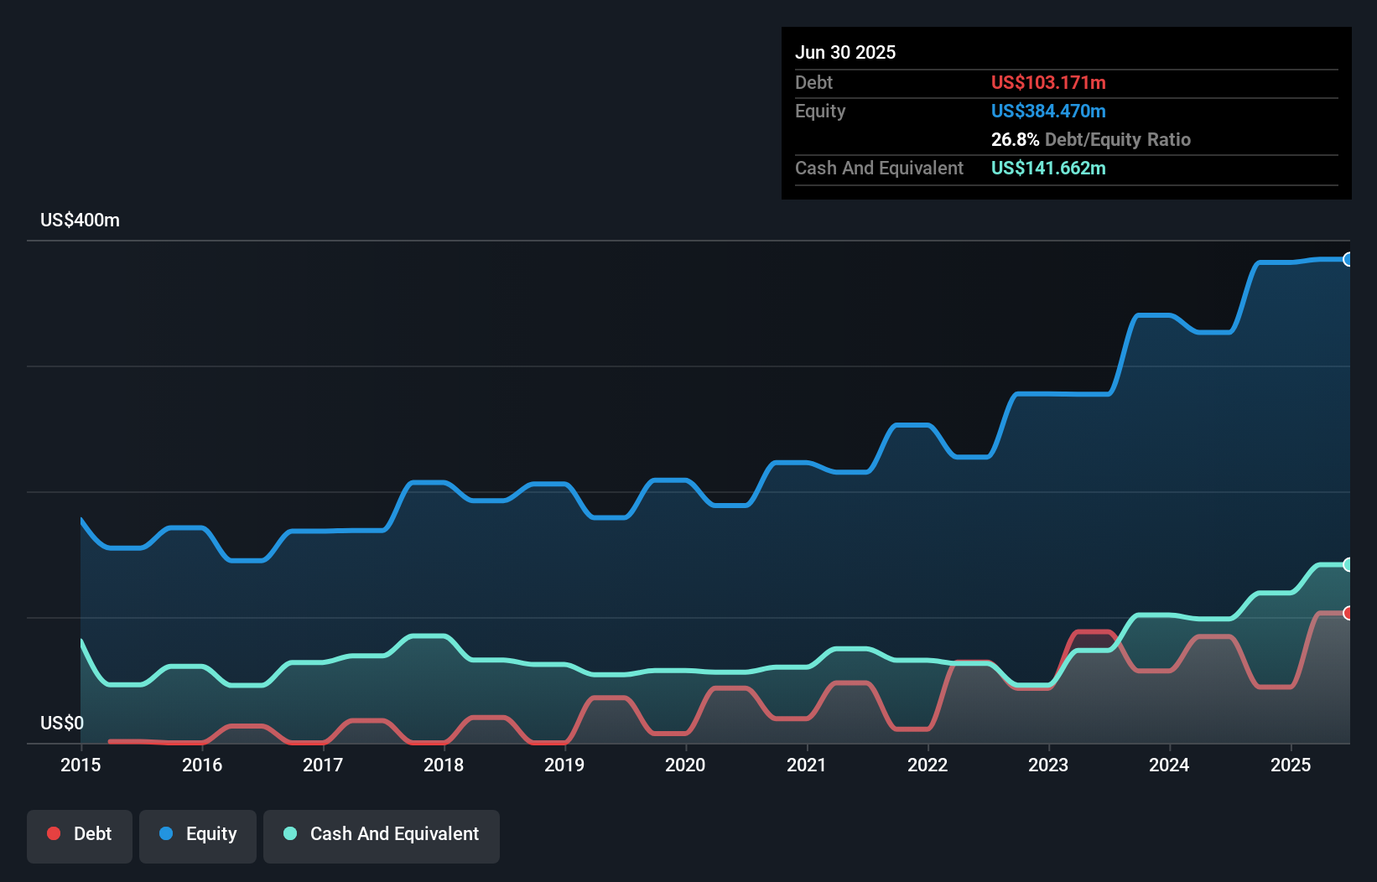Click the blue Equity value US$384.470m
This screenshot has height=882, width=1377.
(x=1048, y=111)
